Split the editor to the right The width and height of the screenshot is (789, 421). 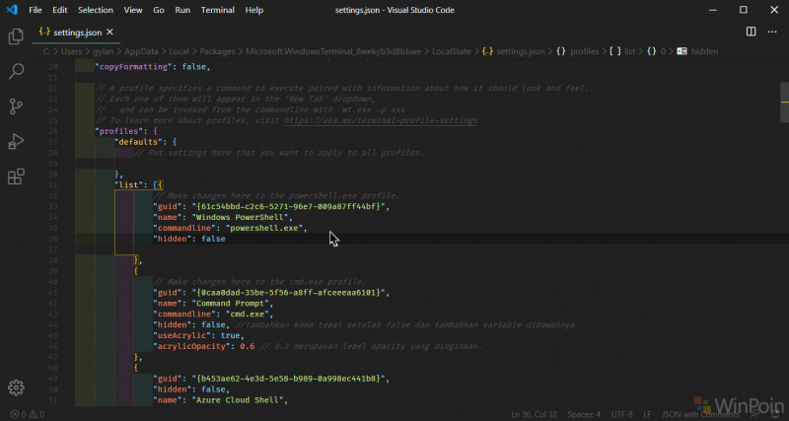click(751, 32)
